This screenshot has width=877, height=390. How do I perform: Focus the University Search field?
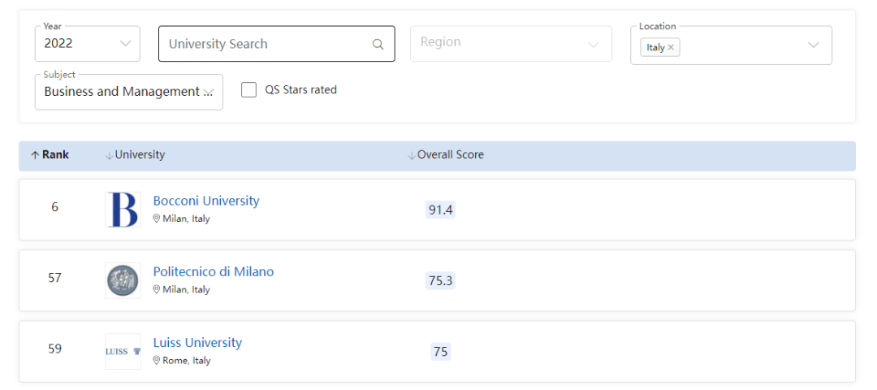click(x=276, y=44)
